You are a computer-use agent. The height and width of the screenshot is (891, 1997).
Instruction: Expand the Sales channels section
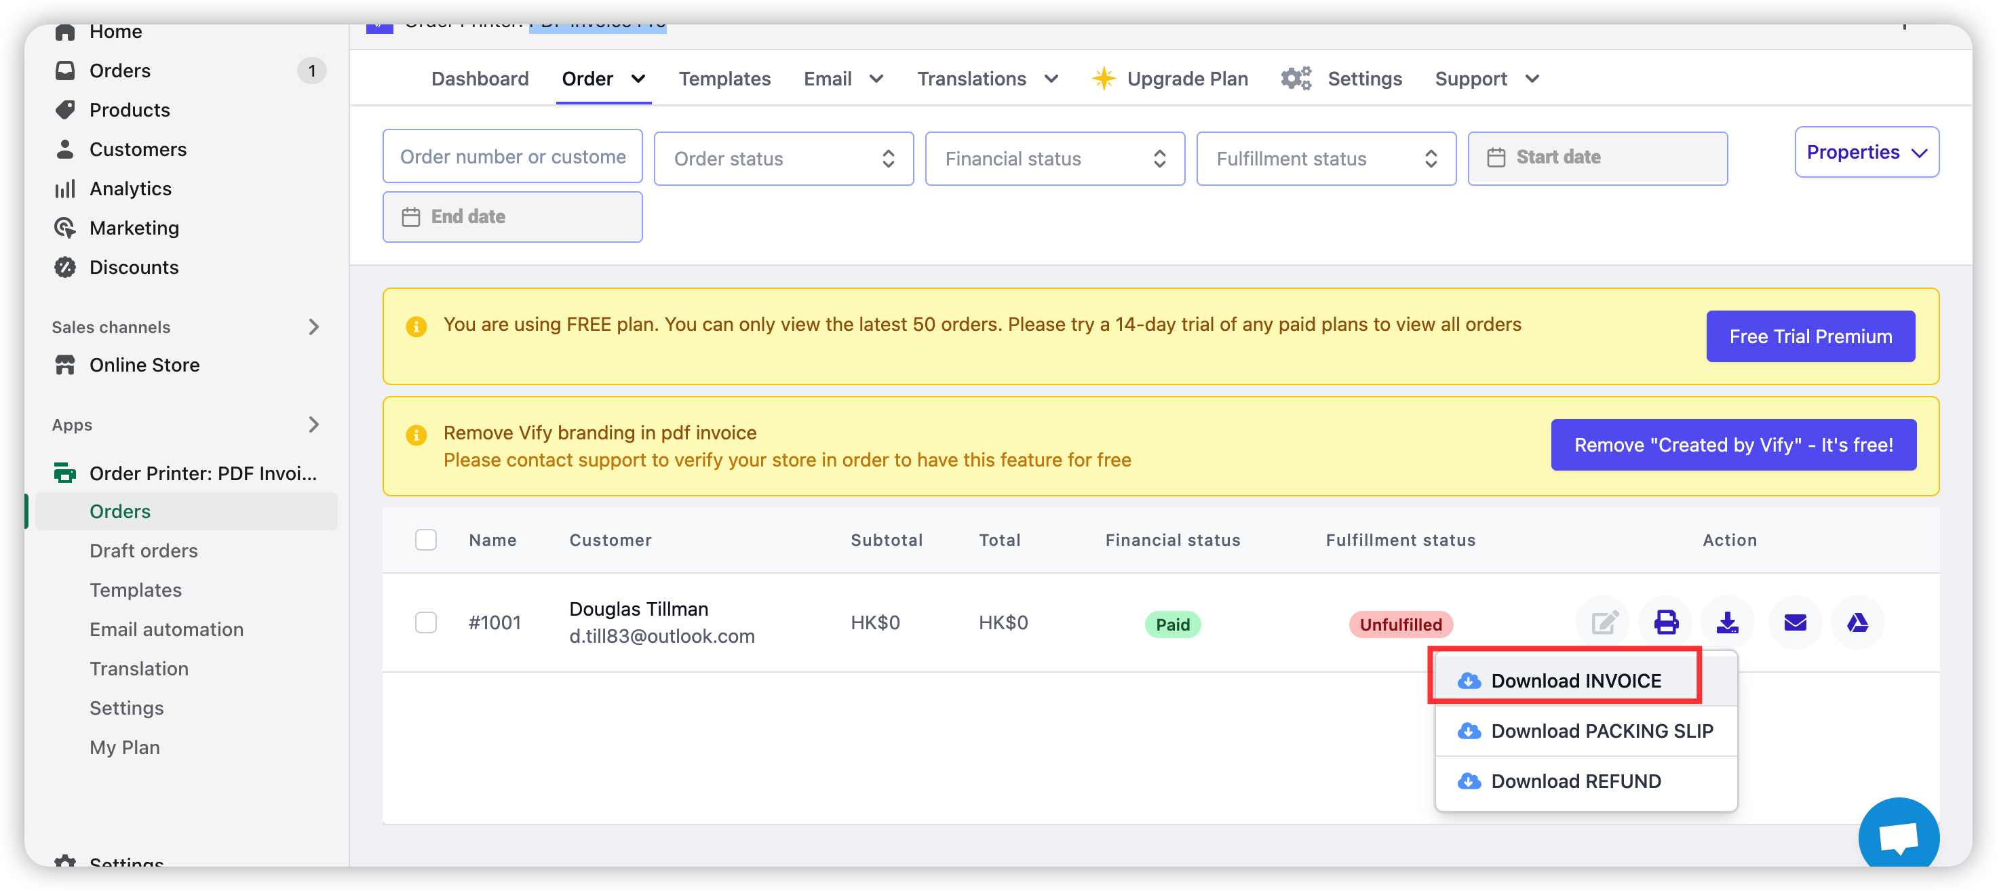313,327
